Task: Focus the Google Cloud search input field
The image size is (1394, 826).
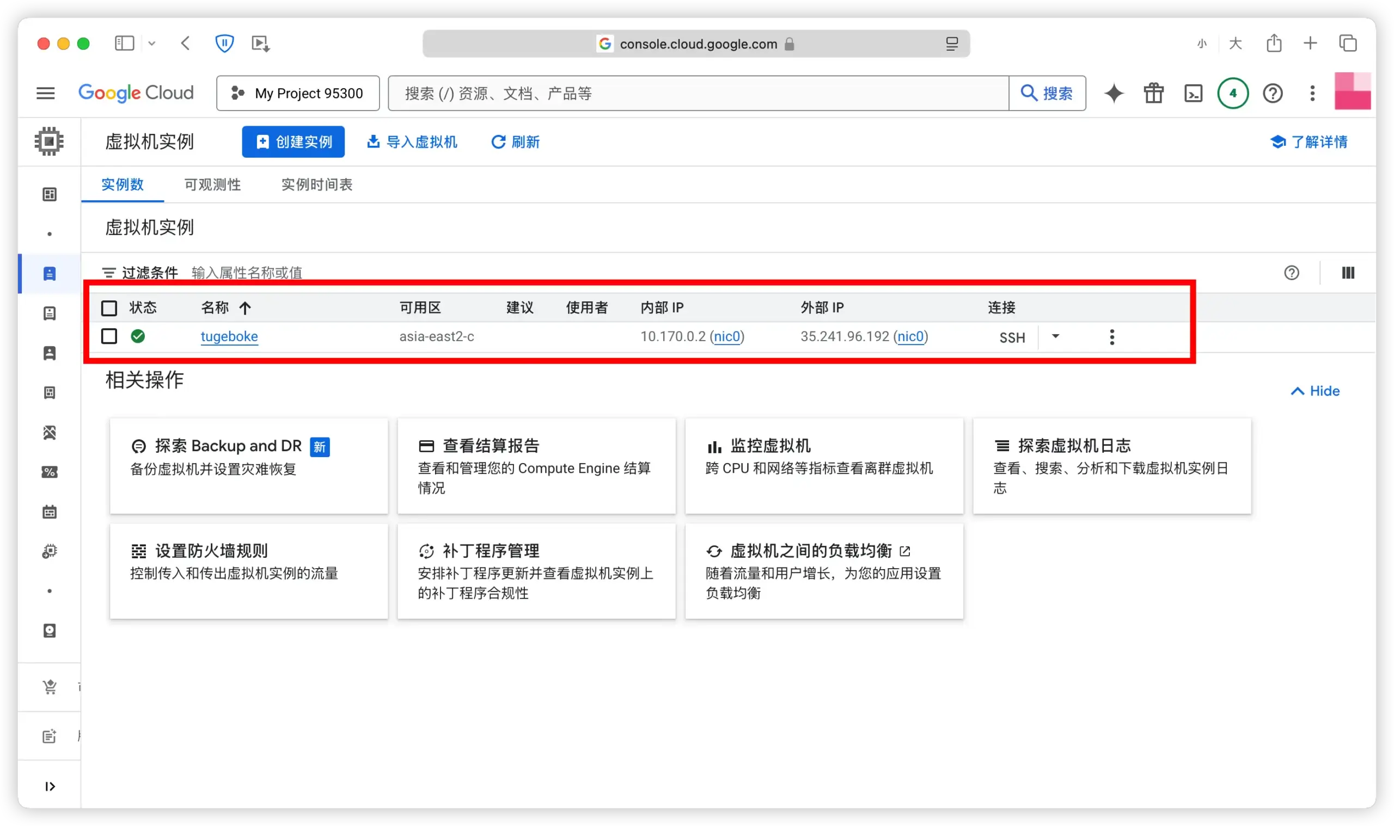Action: (x=699, y=93)
